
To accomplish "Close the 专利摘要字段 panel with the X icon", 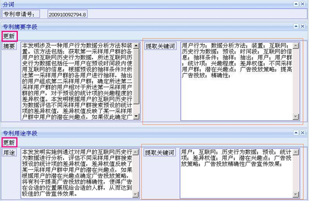I will click(x=302, y=26).
